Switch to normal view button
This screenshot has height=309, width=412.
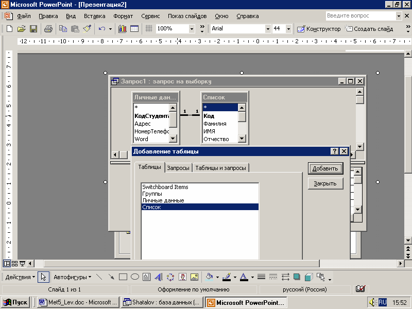point(7,263)
